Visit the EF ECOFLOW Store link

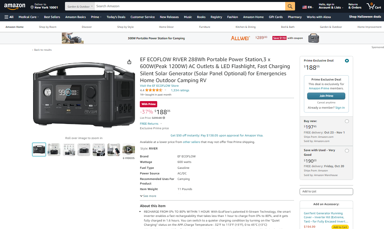coord(159,86)
